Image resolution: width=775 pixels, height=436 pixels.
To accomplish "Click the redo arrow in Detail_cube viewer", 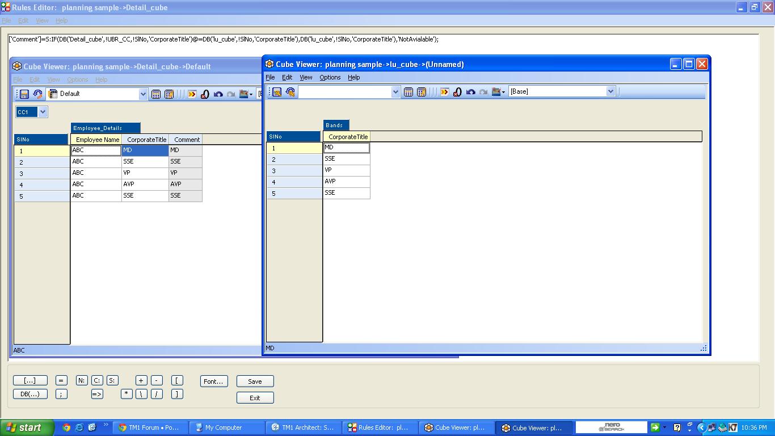I will (230, 94).
